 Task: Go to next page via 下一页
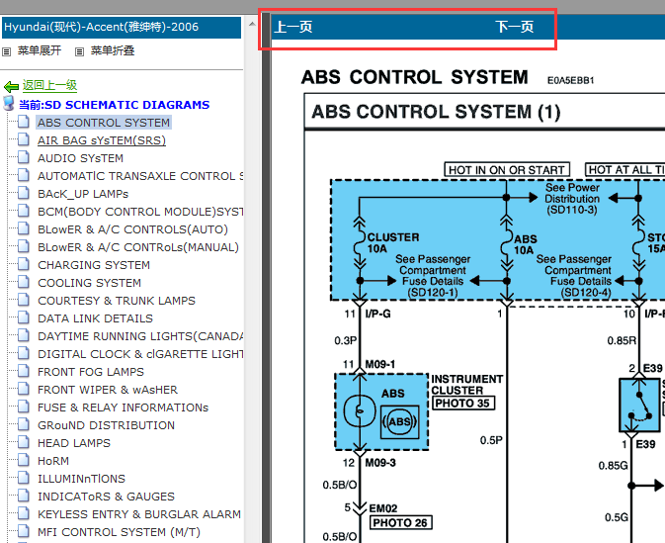[515, 27]
